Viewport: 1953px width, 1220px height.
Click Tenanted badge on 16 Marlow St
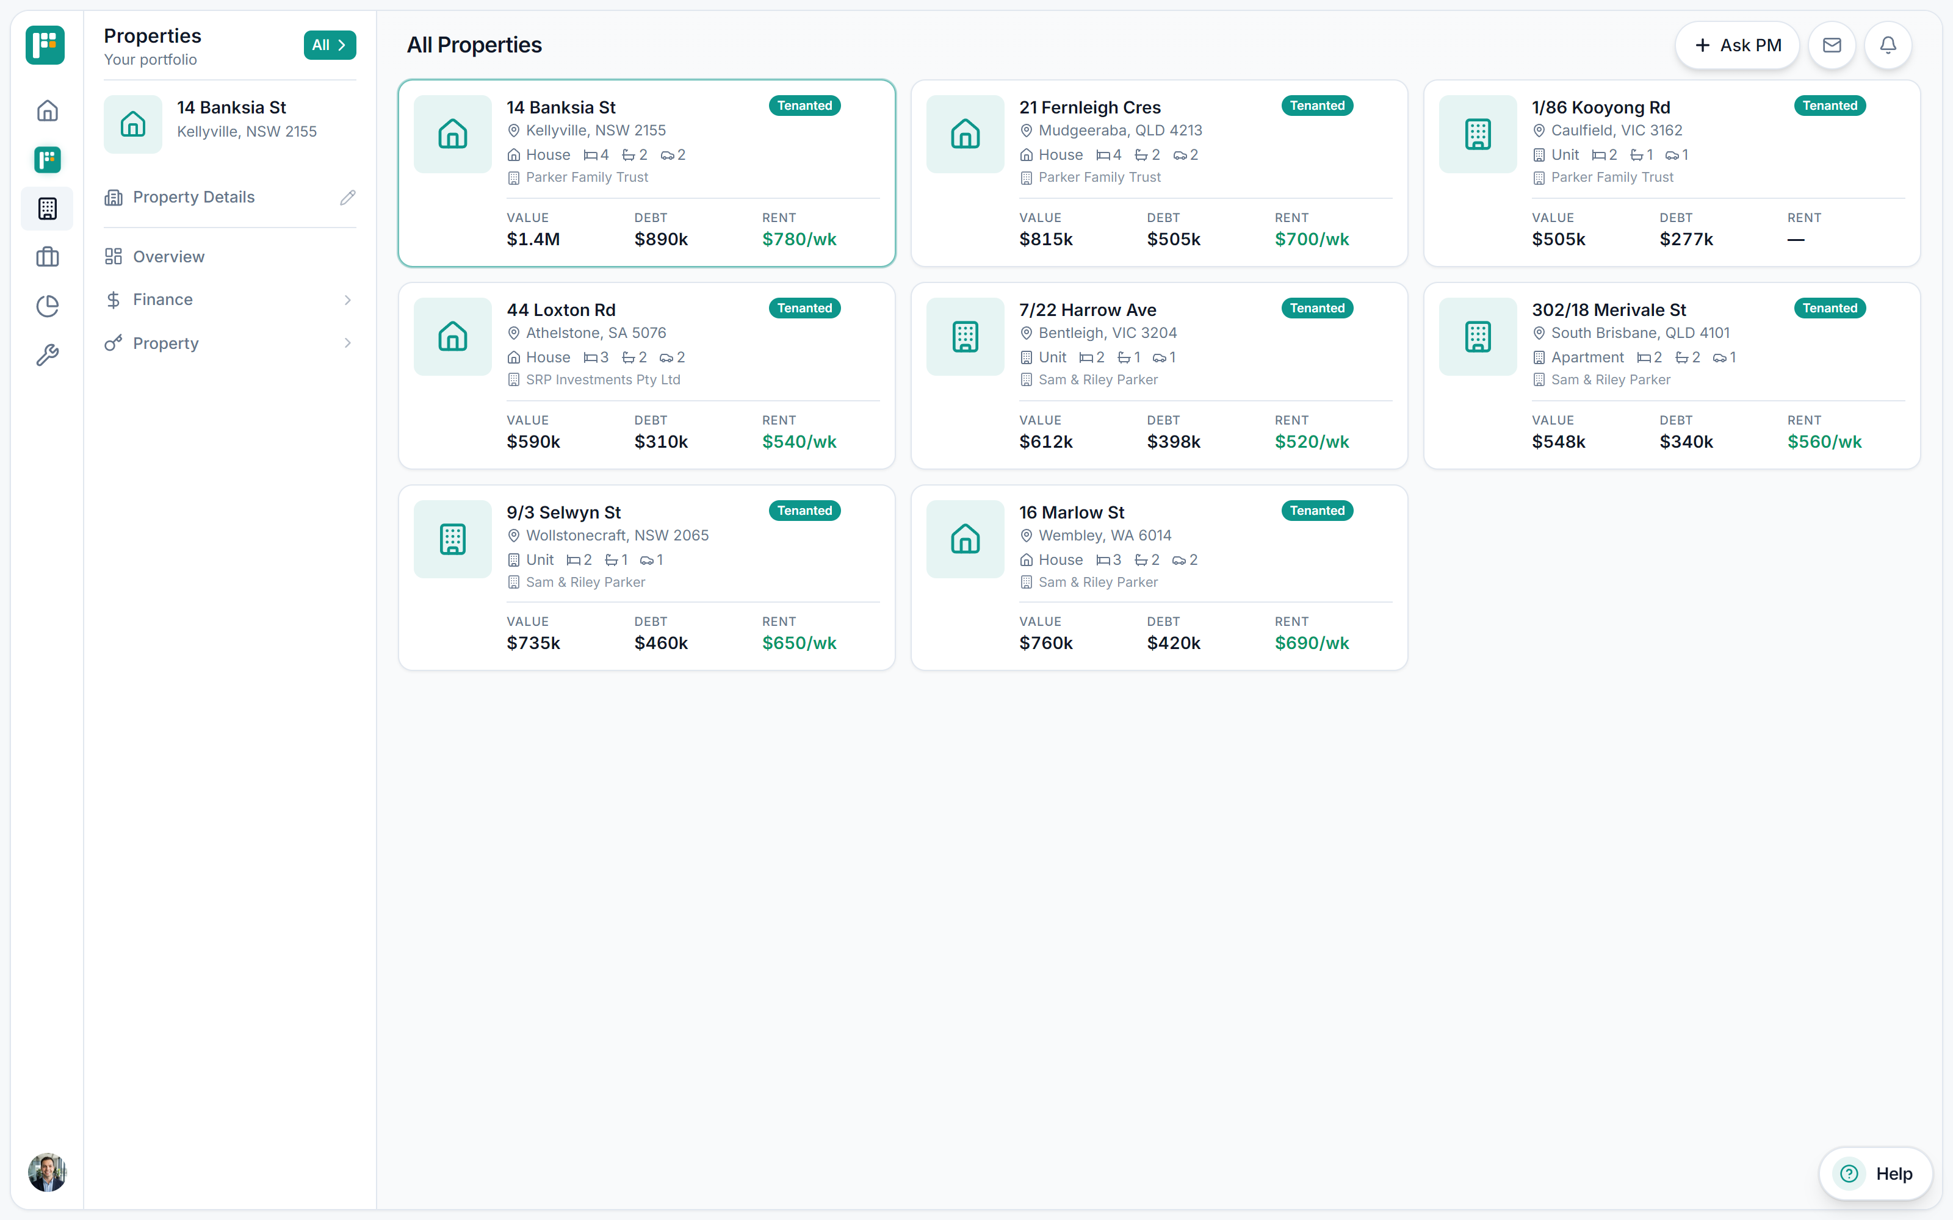click(1317, 511)
